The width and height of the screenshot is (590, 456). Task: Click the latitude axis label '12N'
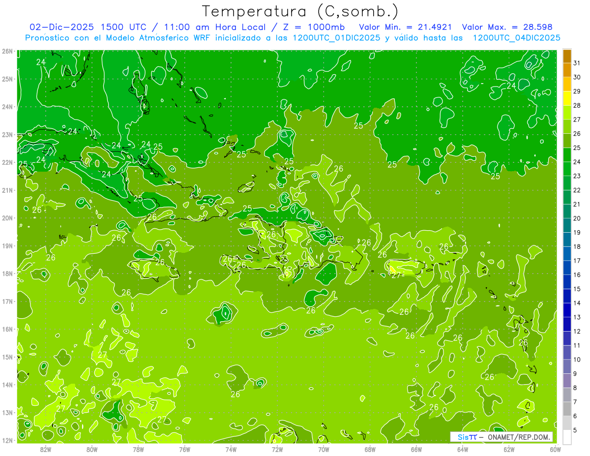(7, 440)
